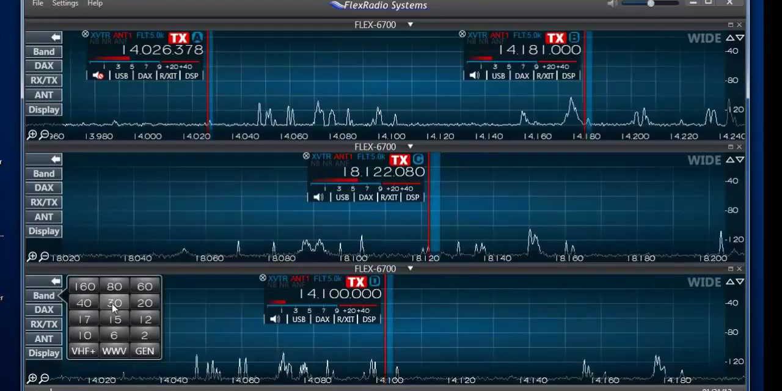The image size is (782, 391).
Task: Open USB mode selector on slice C
Action: click(x=342, y=197)
